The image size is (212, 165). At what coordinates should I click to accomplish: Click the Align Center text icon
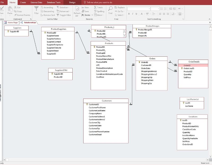[164, 14]
